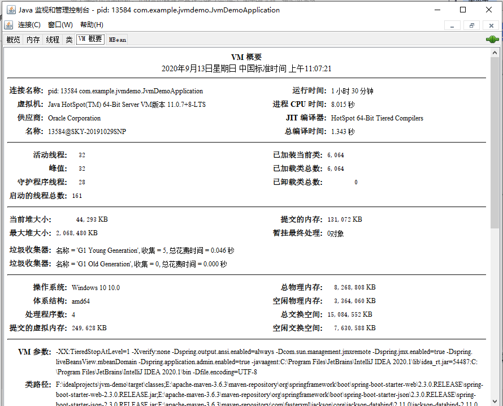Click connection name value pid: 13584

pos(125,91)
